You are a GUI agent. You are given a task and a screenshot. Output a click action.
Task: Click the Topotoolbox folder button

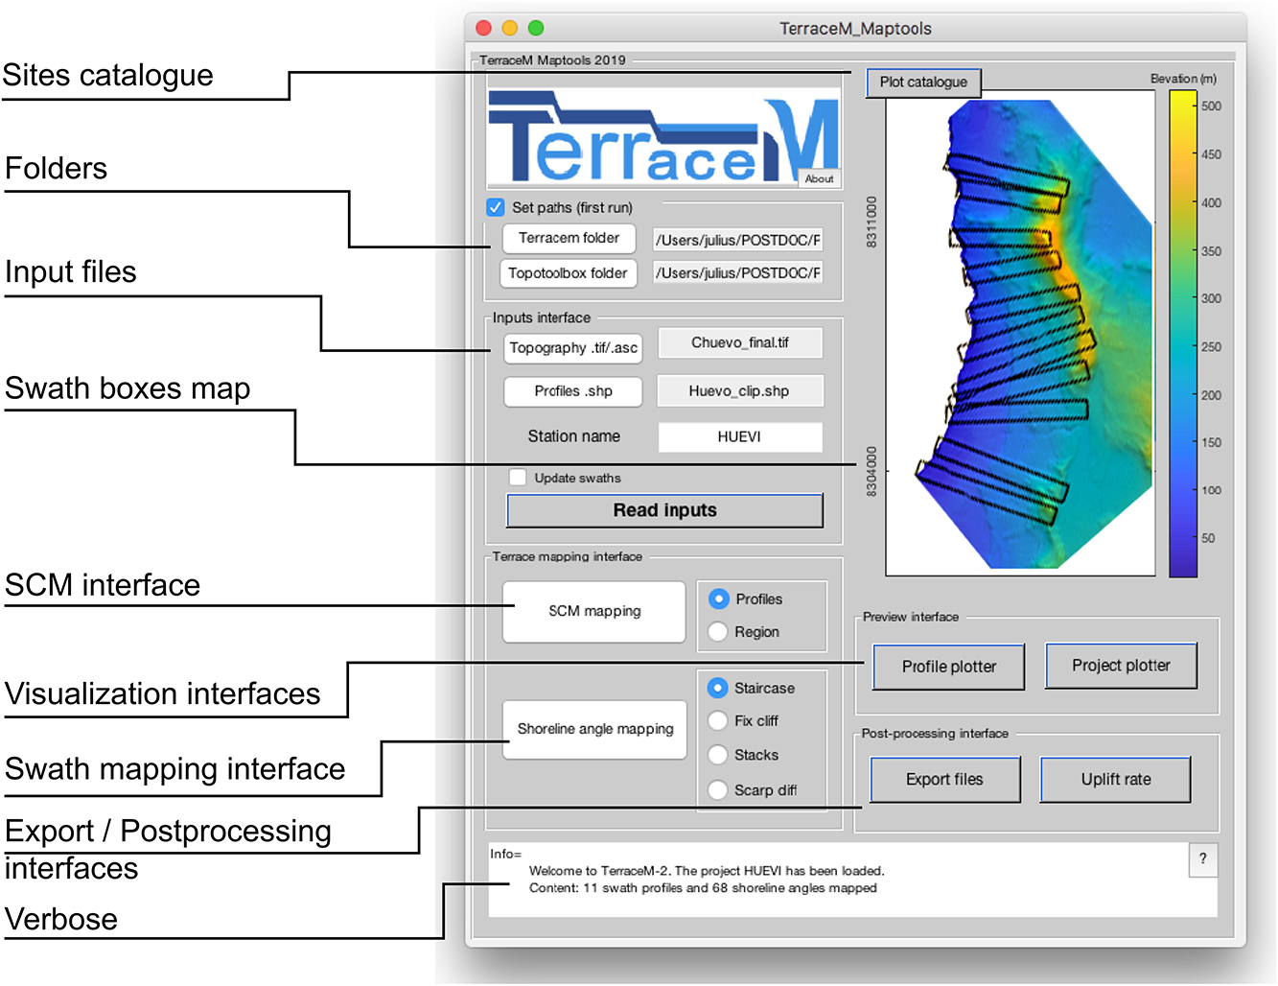(x=568, y=273)
